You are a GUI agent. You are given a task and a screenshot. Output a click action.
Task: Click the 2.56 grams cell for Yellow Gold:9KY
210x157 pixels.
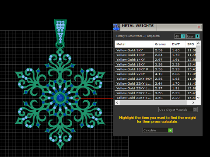point(161,50)
